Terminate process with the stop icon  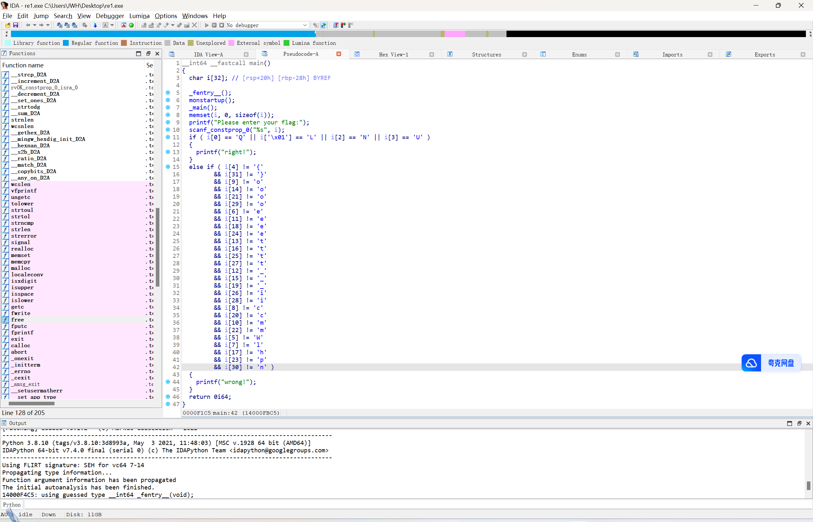(x=222, y=25)
